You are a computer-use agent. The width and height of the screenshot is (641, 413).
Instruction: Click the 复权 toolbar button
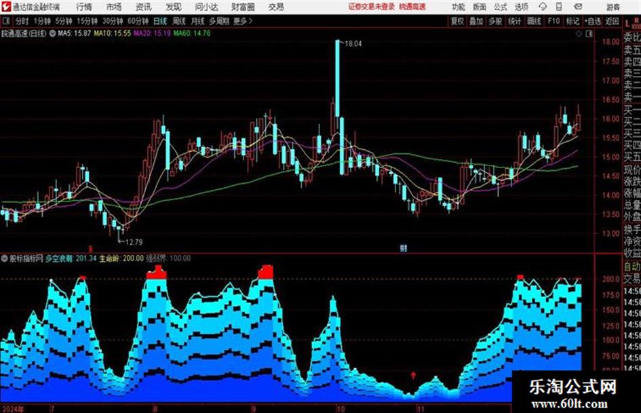pos(457,21)
